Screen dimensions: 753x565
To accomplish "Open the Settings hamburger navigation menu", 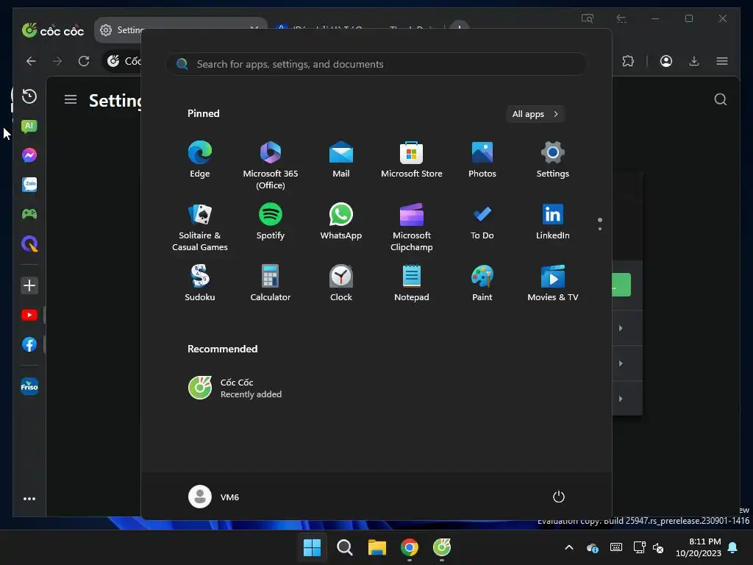I will click(71, 99).
